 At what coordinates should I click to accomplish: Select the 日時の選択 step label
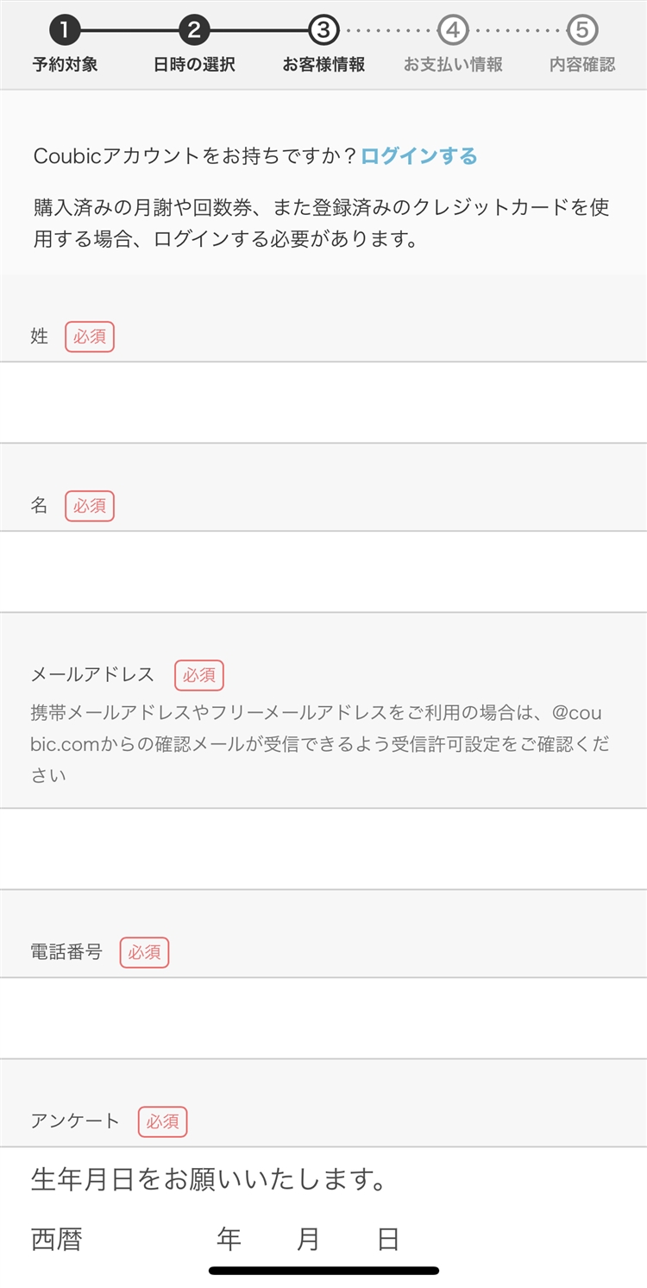(194, 65)
